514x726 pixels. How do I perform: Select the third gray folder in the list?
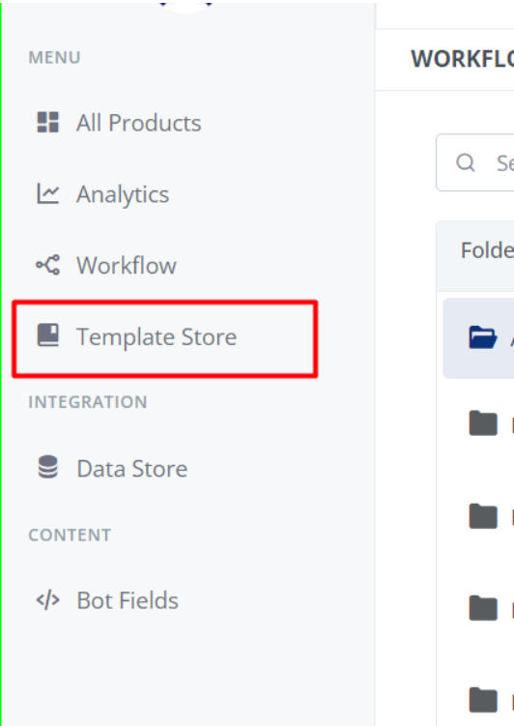(x=483, y=608)
